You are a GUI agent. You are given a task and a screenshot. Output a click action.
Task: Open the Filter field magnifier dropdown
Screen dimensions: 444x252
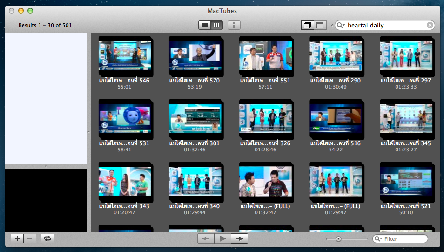tap(378, 239)
